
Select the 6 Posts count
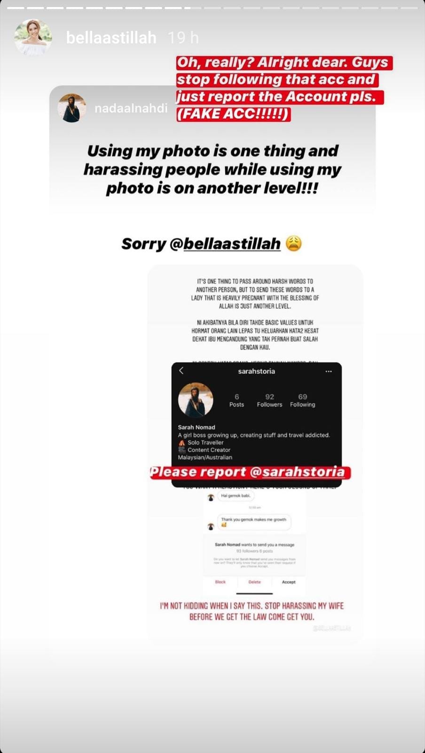pos(236,401)
